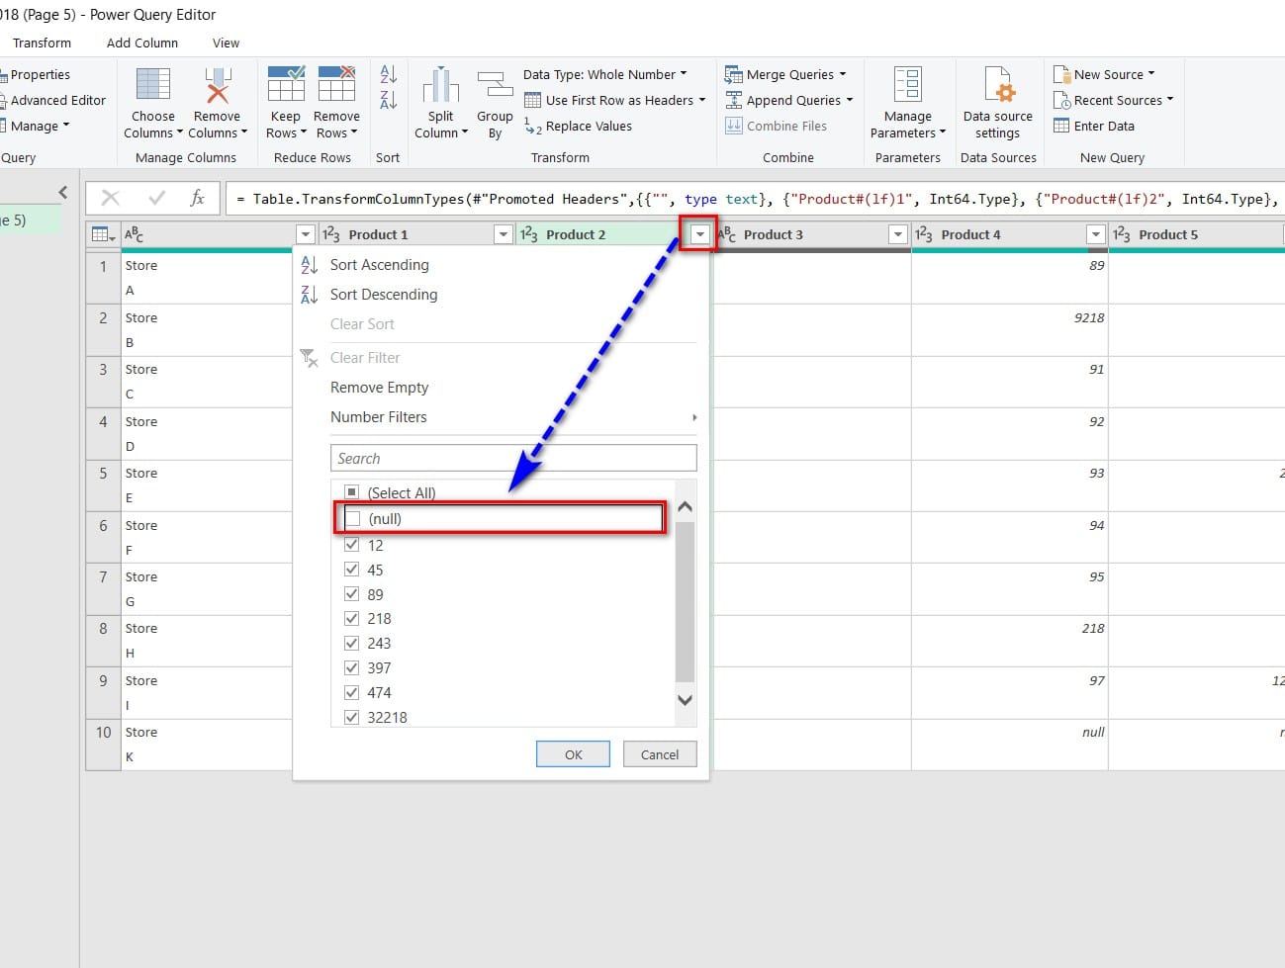This screenshot has width=1285, height=968.
Task: Open the New Source menu
Action: (1104, 74)
